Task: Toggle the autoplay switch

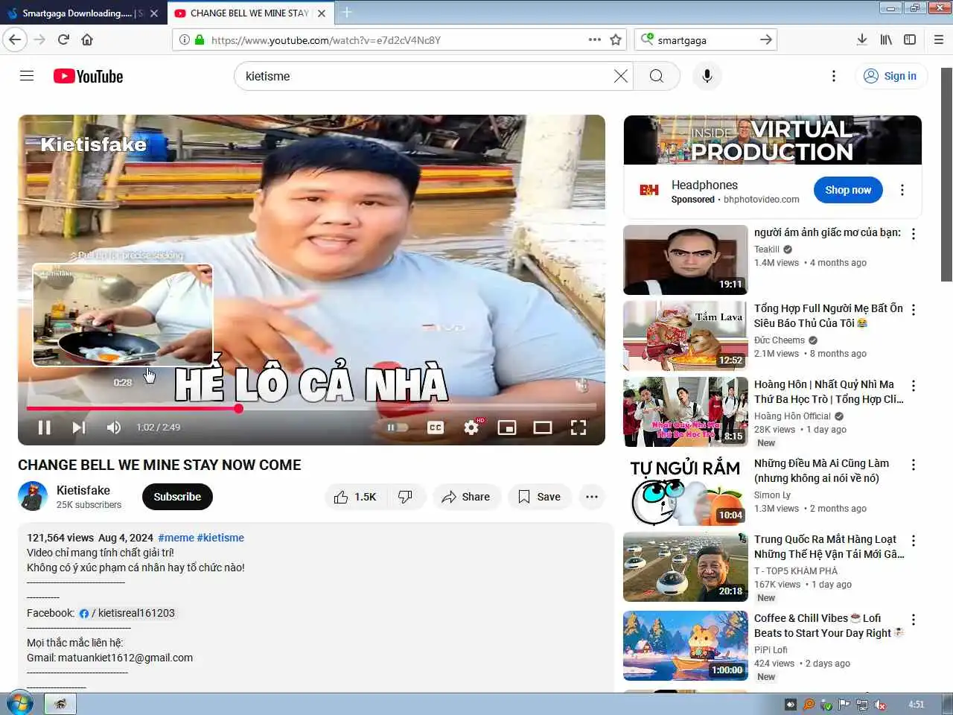Action: [x=397, y=427]
